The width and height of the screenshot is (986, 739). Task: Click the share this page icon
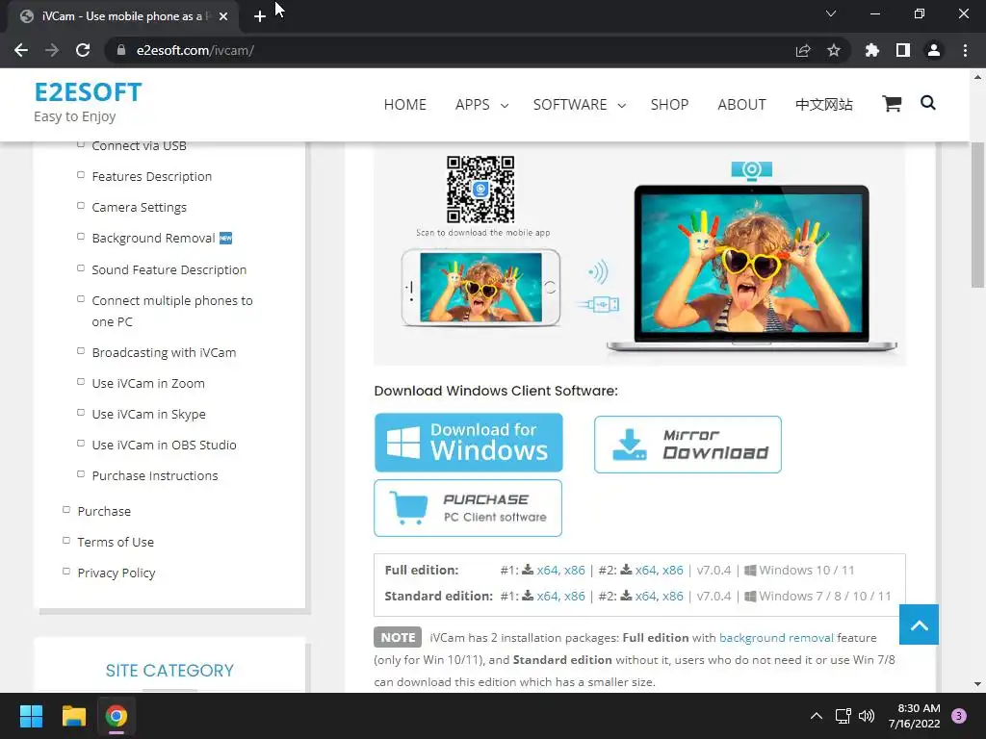[803, 50]
